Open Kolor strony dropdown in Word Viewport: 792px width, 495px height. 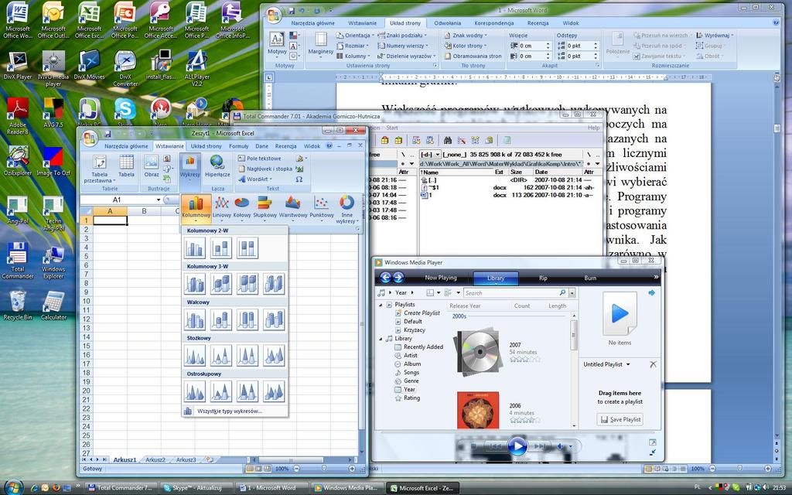coord(465,46)
